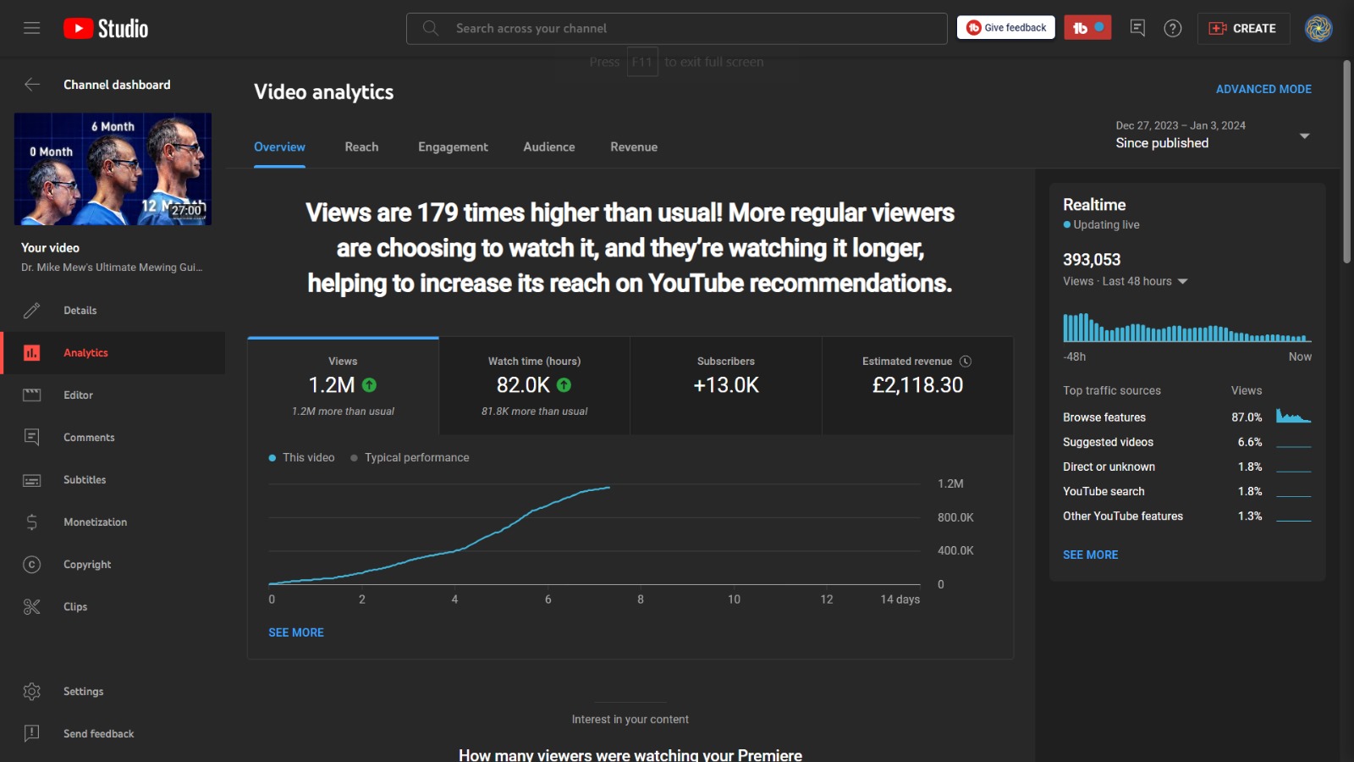Click SEE MORE in the Realtime panel
Viewport: 1354px width, 762px height.
point(1091,555)
